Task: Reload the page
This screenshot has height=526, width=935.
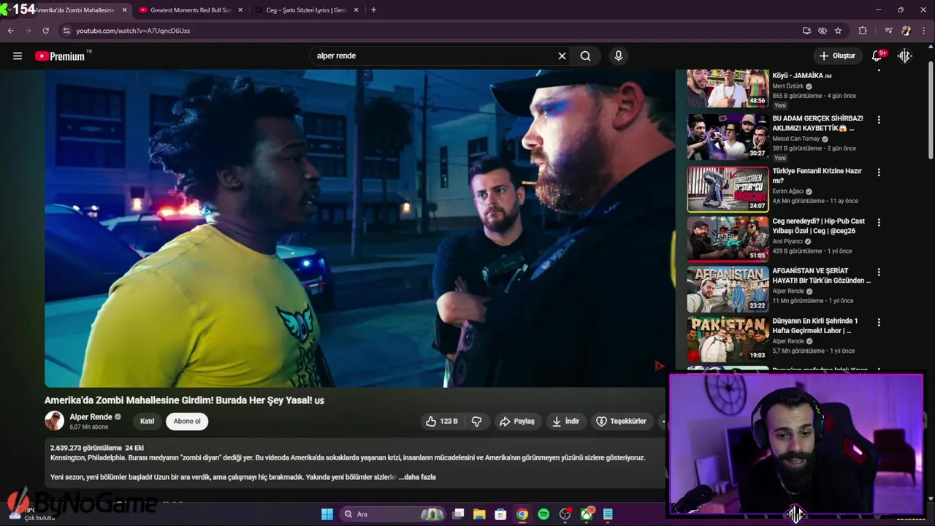Action: click(45, 31)
